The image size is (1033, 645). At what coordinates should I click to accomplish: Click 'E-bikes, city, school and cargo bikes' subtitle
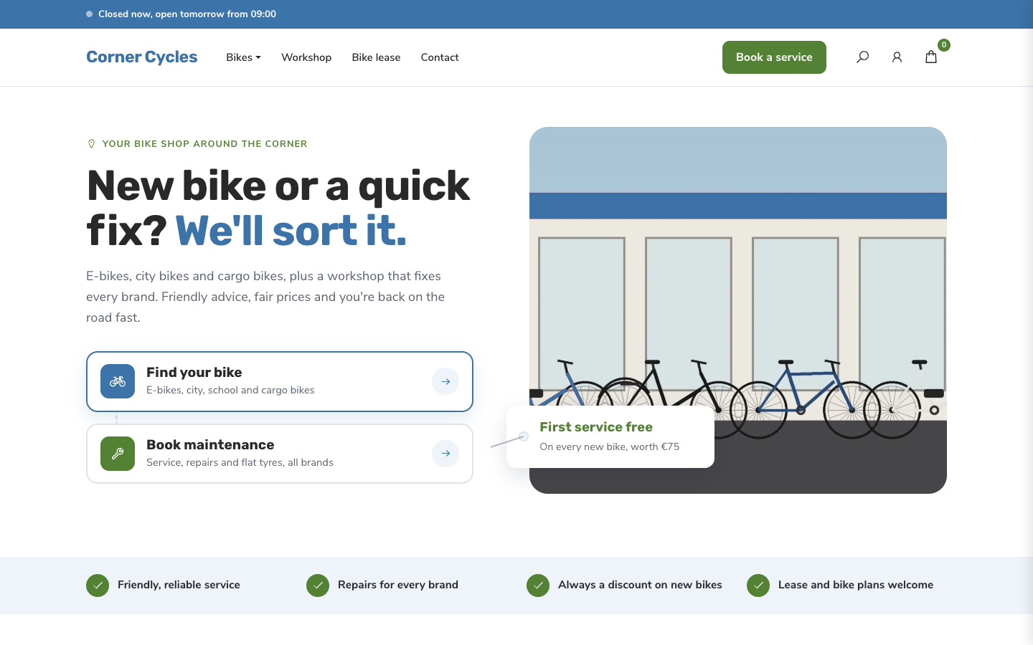pos(230,391)
